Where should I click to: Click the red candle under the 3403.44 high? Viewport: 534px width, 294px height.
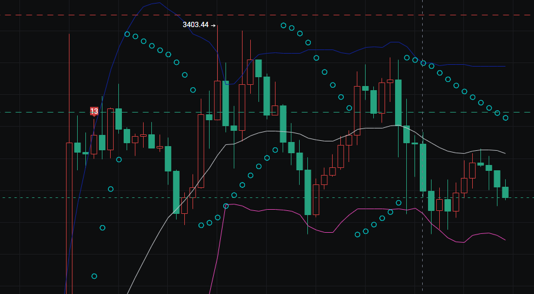[x=217, y=100]
